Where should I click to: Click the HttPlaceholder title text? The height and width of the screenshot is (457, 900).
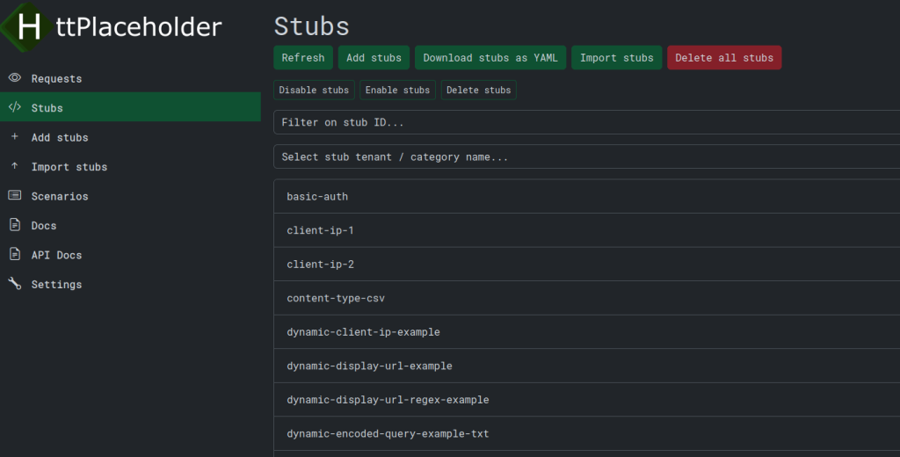coord(138,27)
